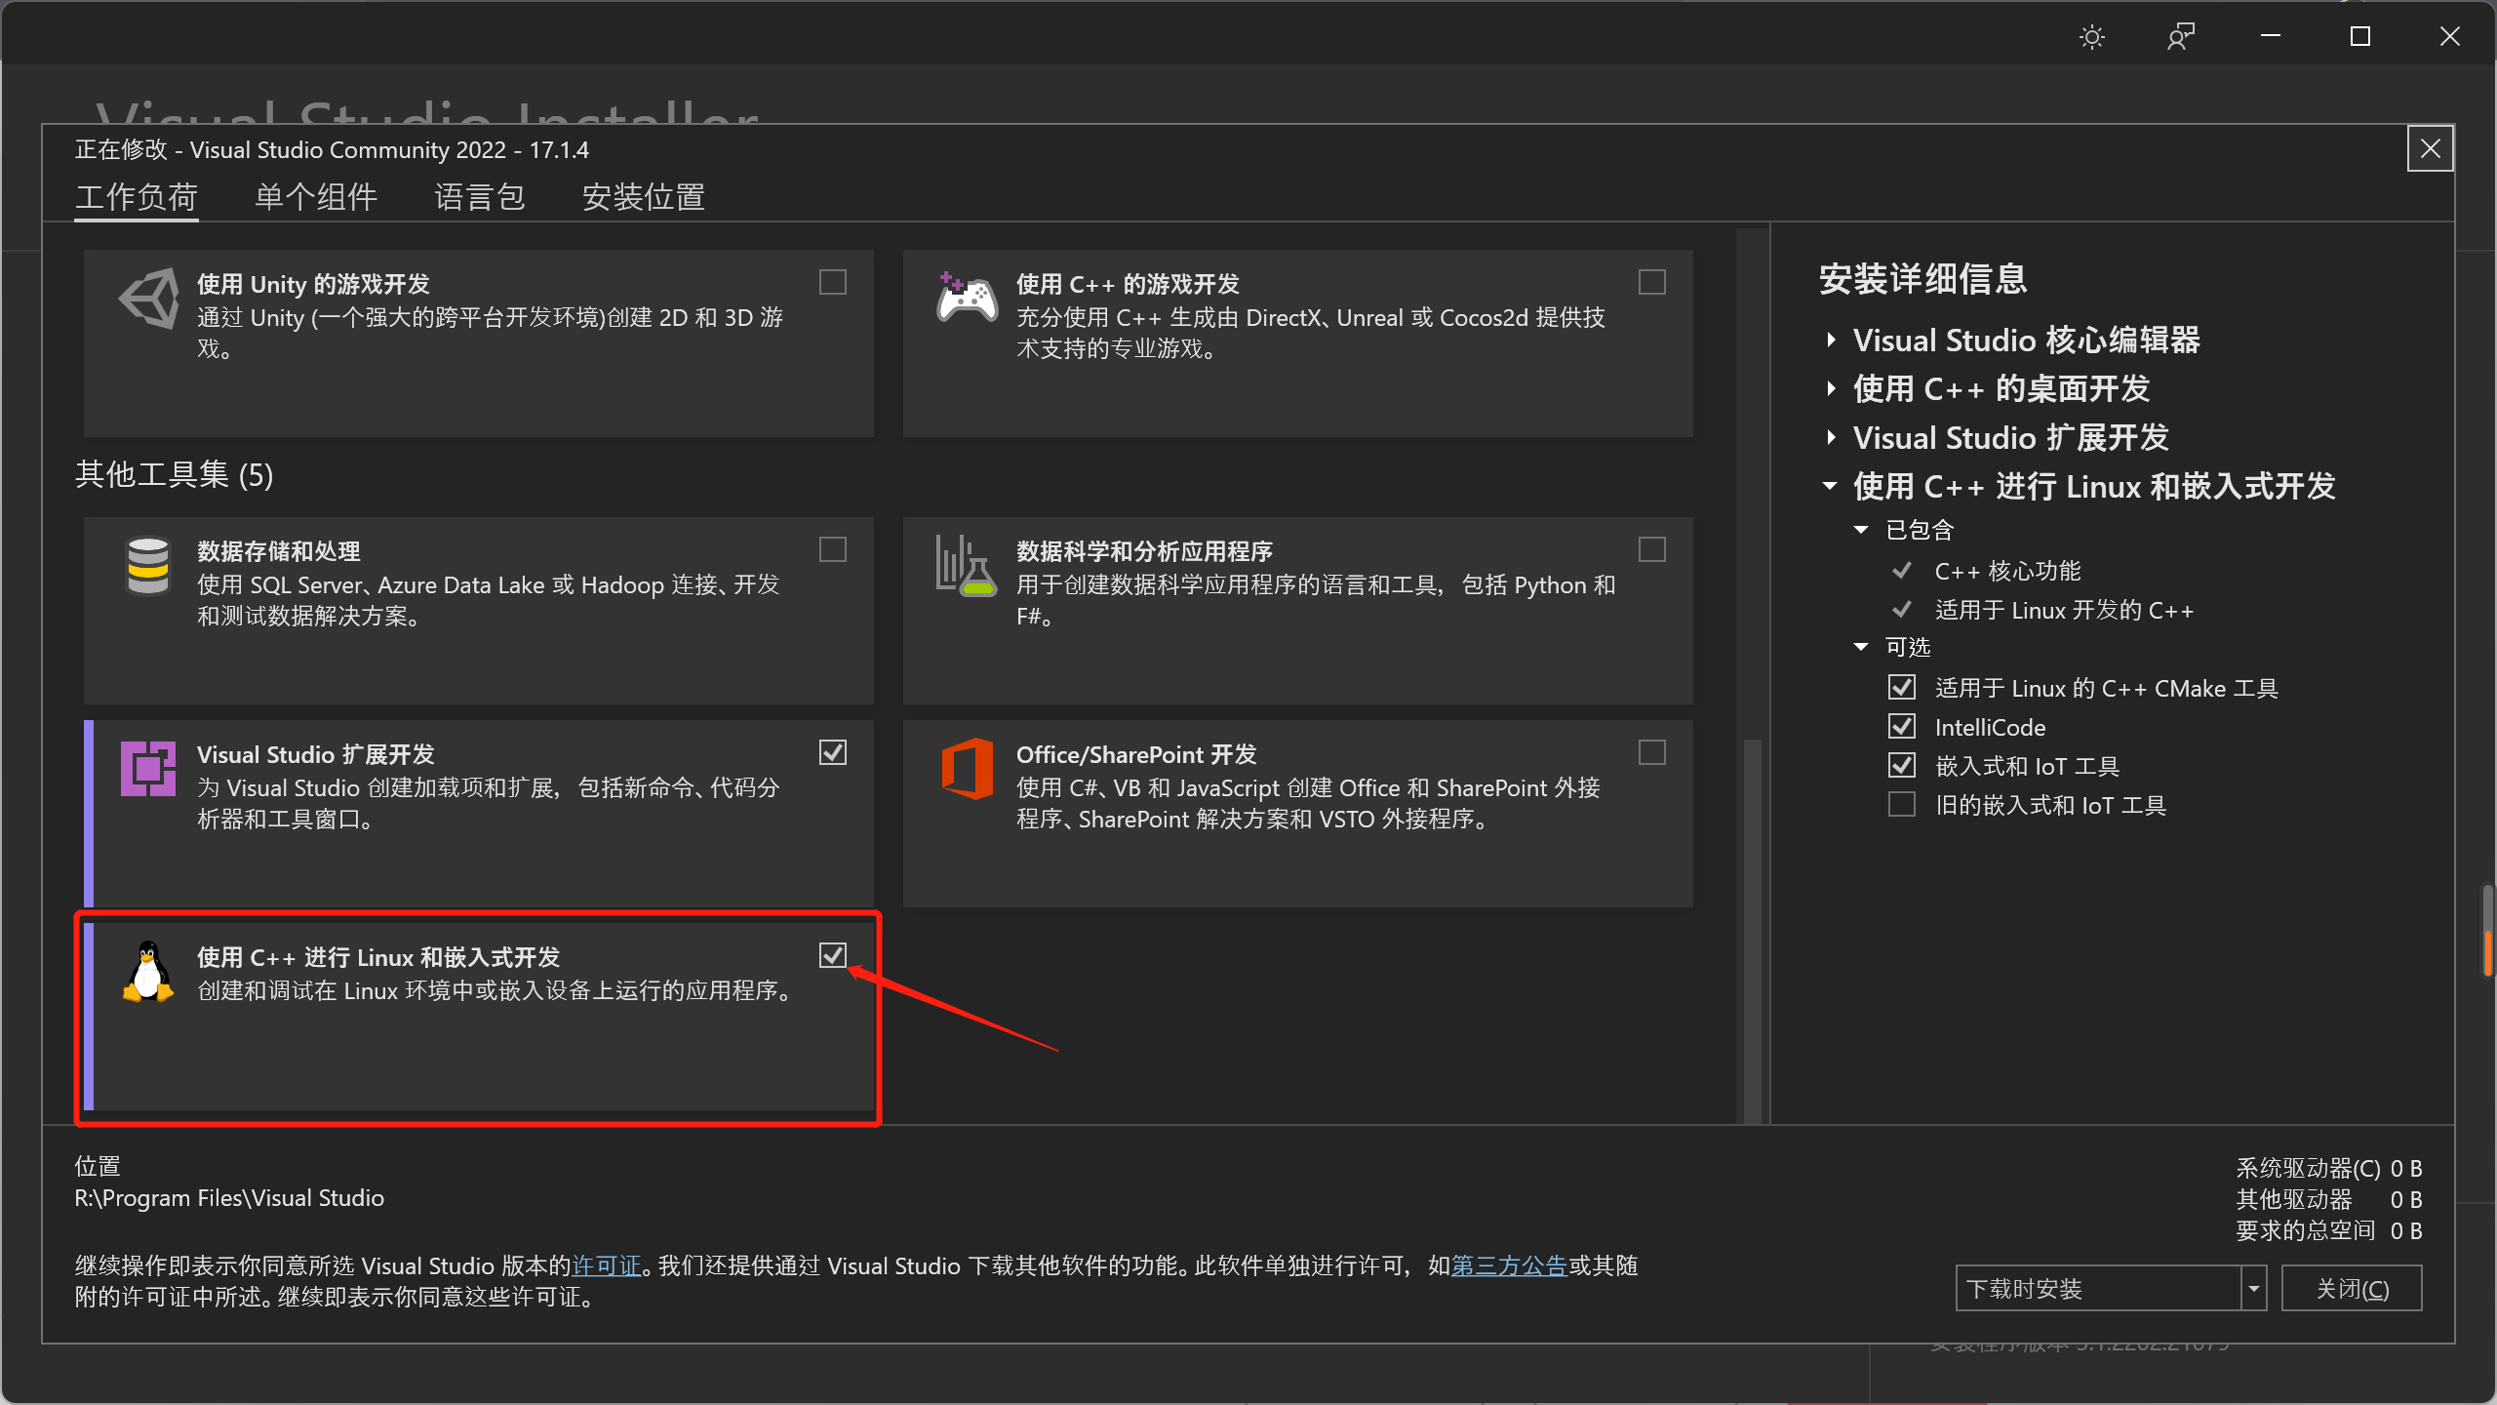Open the install mode dropdown beside 下载时安装
The image size is (2497, 1405).
coord(2254,1288)
